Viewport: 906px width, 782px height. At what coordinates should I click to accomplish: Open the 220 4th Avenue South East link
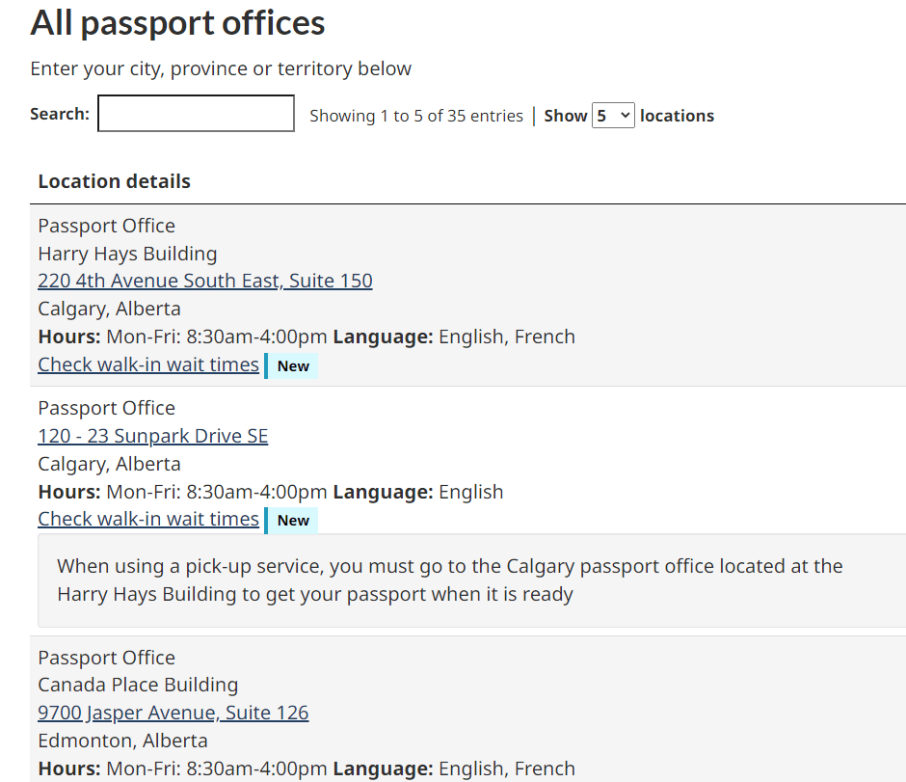click(x=205, y=281)
